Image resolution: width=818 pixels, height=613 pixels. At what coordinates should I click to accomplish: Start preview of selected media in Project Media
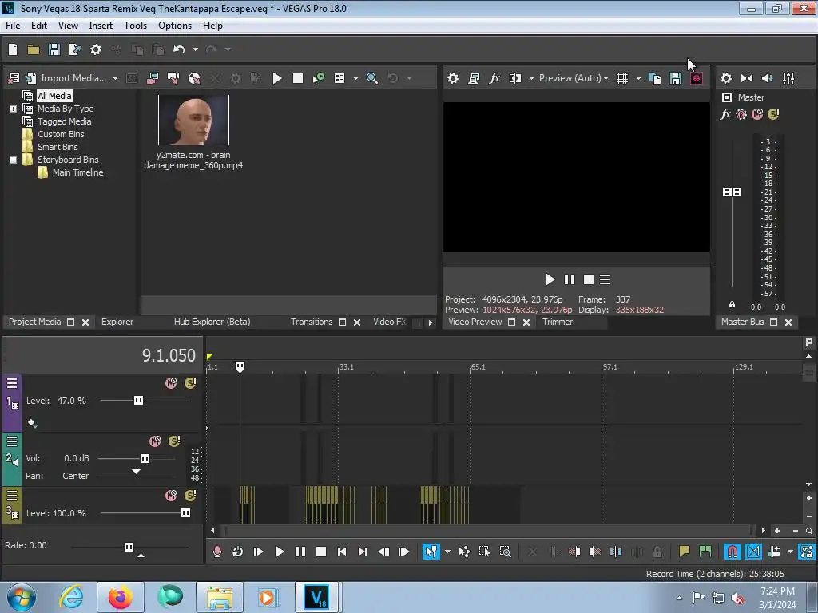277,78
